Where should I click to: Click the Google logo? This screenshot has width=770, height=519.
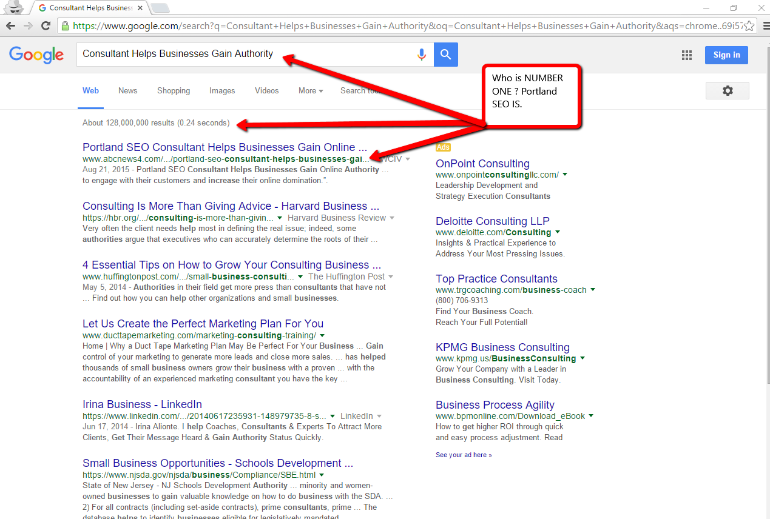point(36,55)
